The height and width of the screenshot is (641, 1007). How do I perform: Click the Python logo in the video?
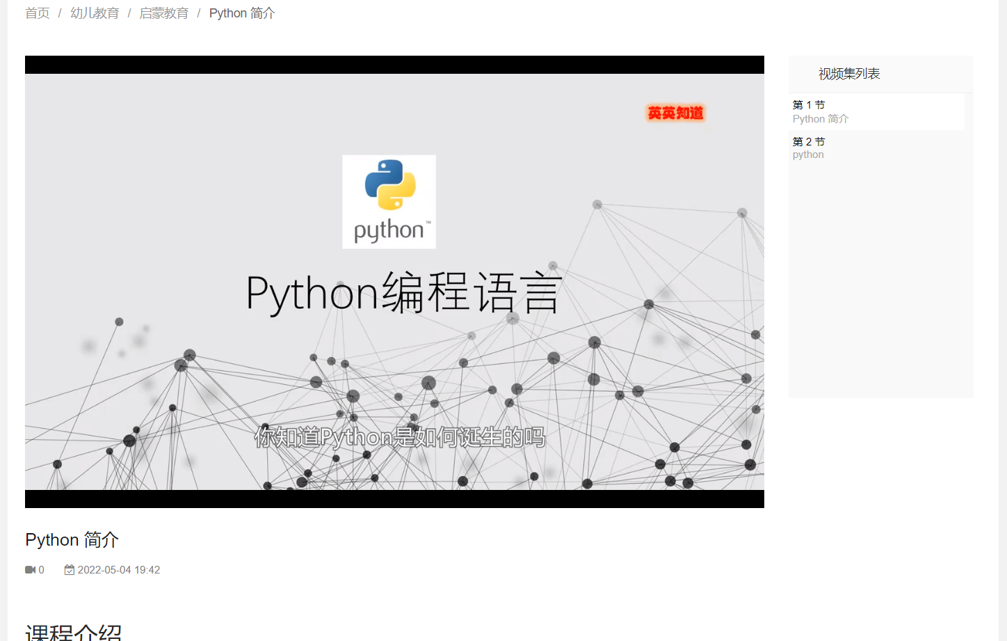pyautogui.click(x=389, y=201)
